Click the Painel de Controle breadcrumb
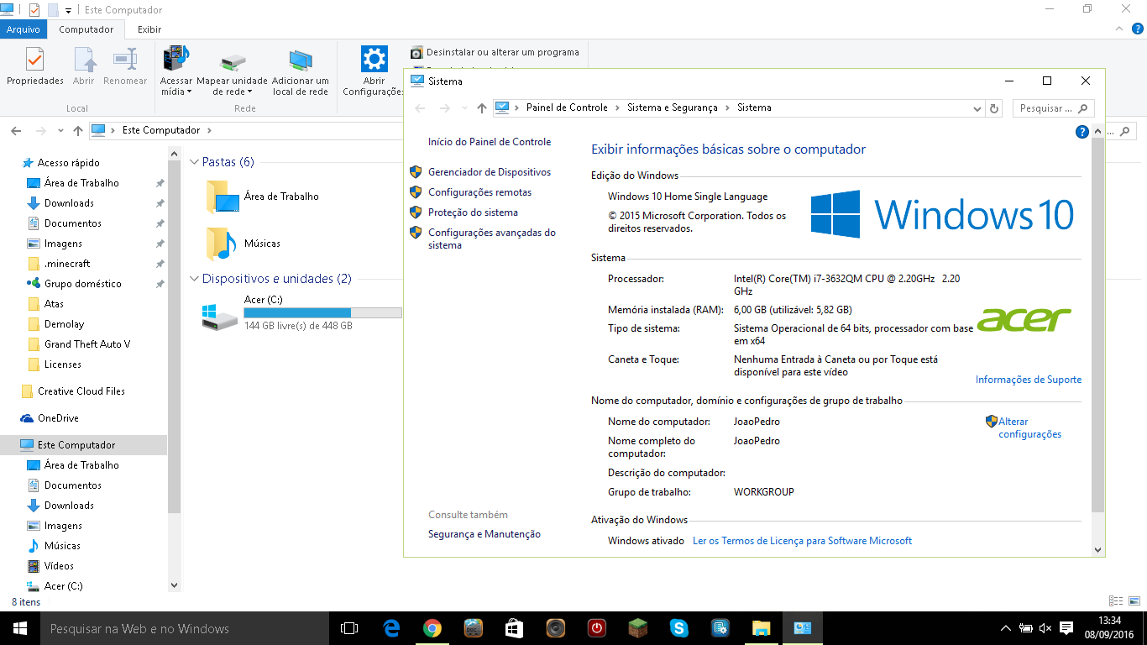1147x645 pixels. pyautogui.click(x=567, y=107)
